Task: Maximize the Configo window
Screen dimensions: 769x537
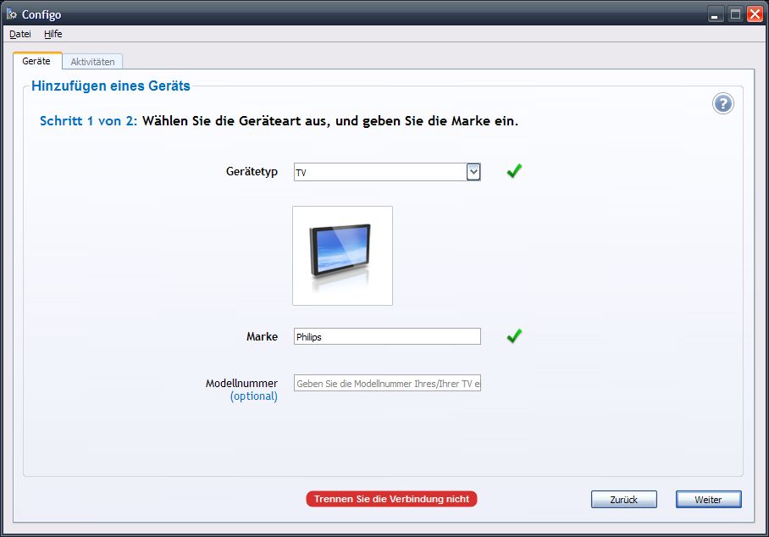Action: pos(735,14)
